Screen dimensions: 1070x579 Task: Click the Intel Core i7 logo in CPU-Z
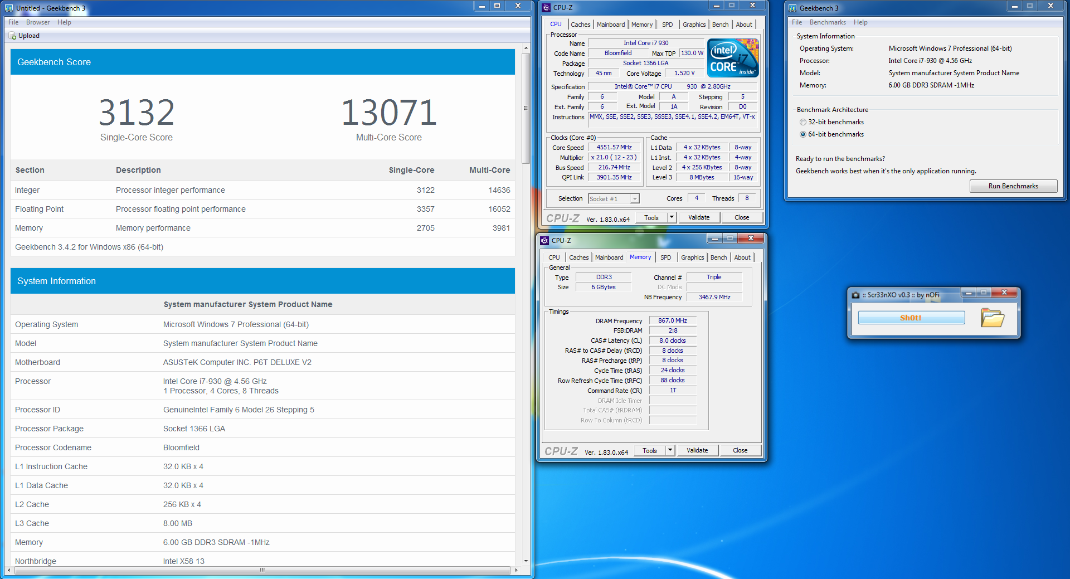coord(733,58)
